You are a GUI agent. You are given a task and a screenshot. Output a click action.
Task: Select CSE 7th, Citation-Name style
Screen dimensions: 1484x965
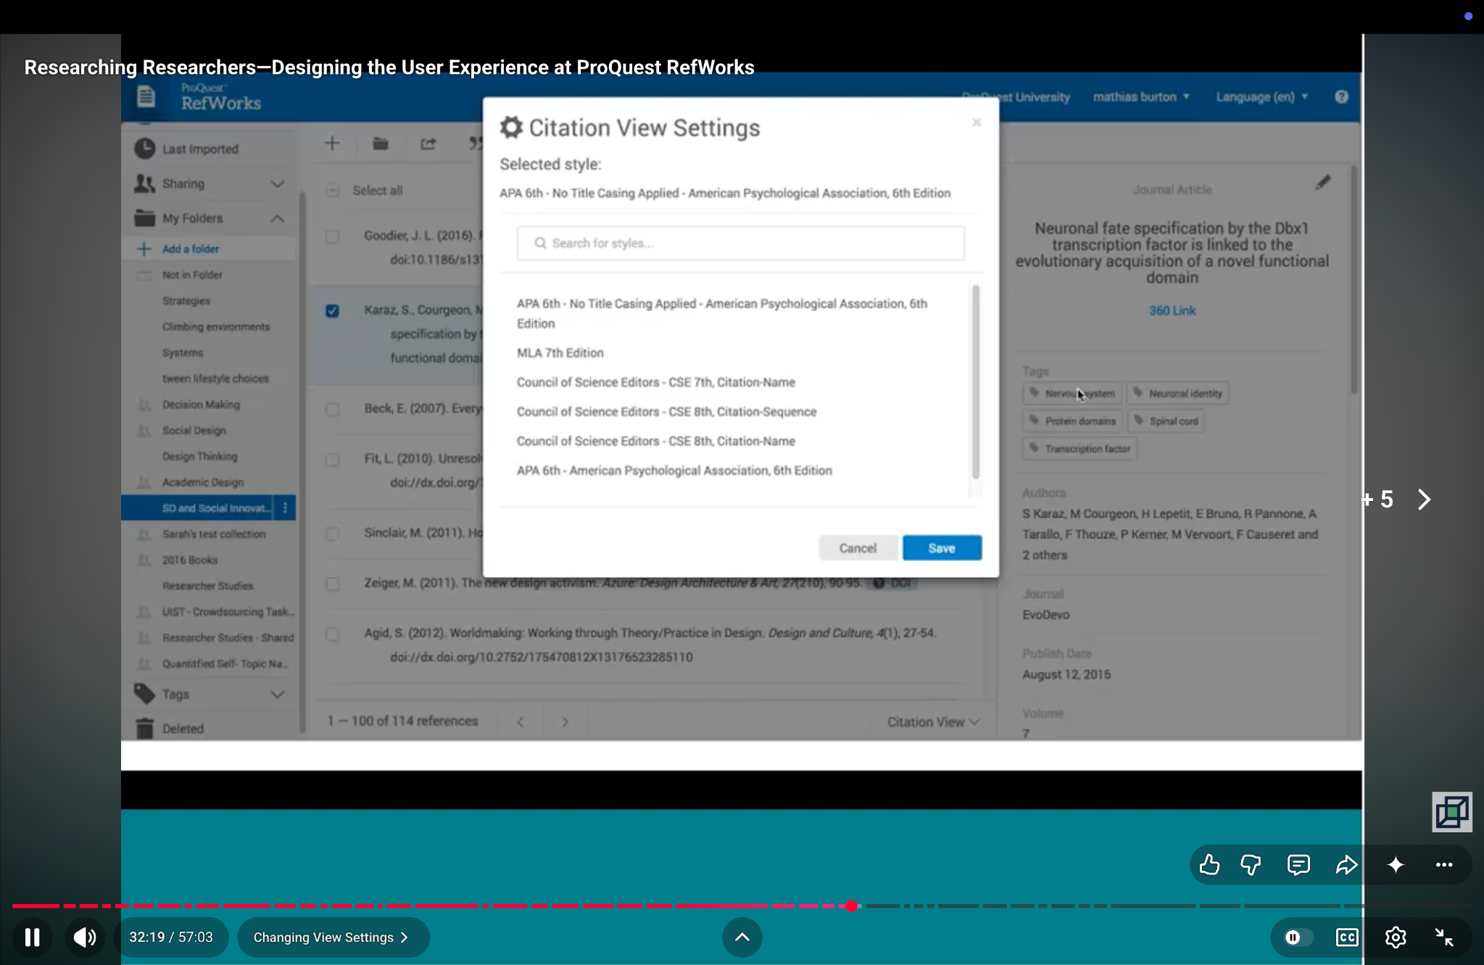pos(655,382)
